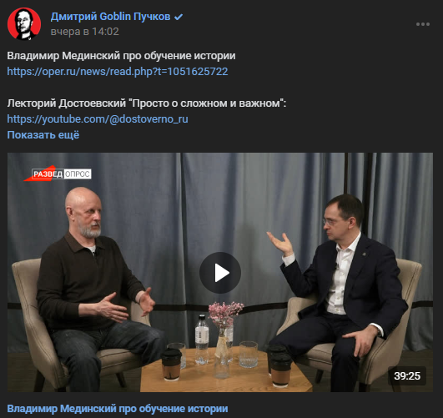Image resolution: width=443 pixels, height=418 pixels.
Task: Open Дмитрий Goblin Пучков's profile avatar
Action: click(x=24, y=23)
